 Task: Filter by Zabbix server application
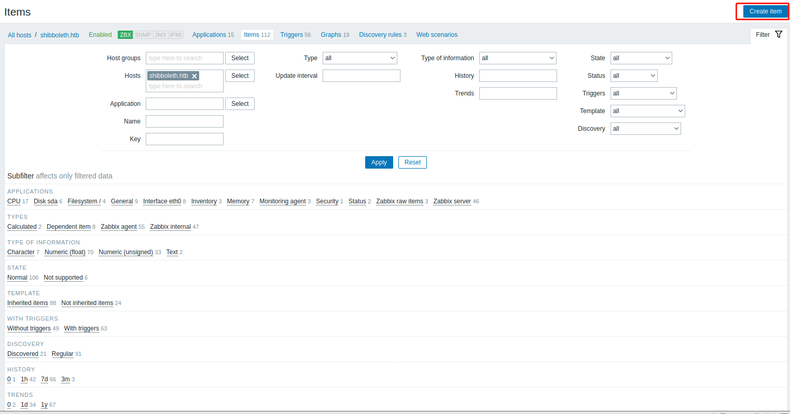452,201
